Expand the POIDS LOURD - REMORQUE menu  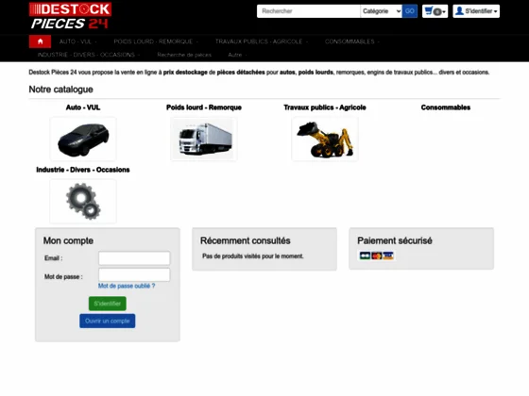[x=156, y=41]
